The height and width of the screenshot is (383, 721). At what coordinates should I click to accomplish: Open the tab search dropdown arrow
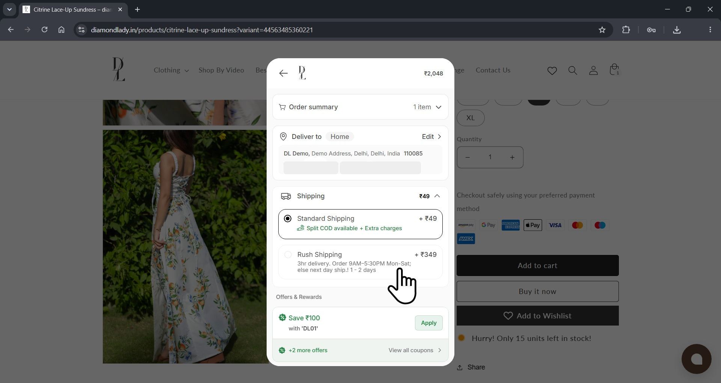pos(9,9)
